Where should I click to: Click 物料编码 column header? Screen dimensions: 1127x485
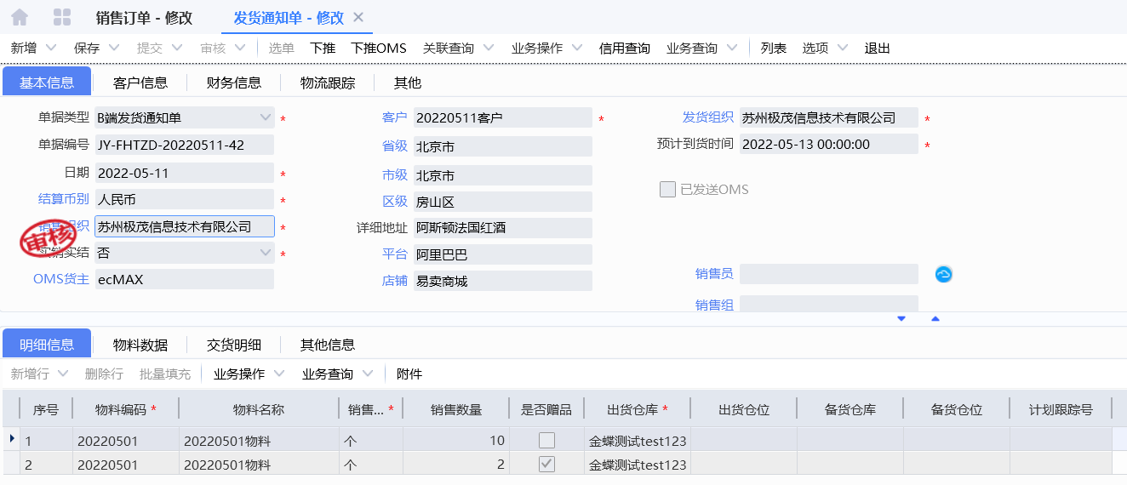click(x=126, y=409)
